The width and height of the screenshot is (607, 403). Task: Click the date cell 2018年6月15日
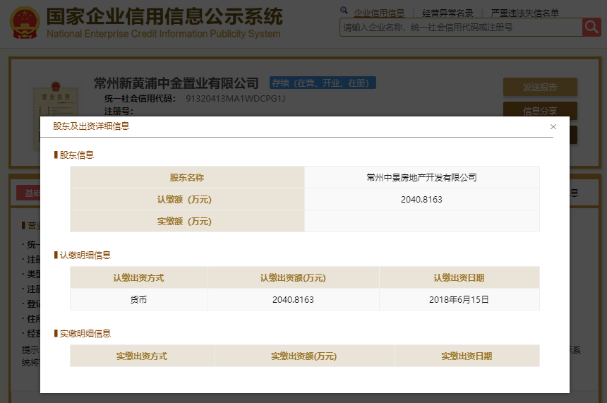(459, 299)
